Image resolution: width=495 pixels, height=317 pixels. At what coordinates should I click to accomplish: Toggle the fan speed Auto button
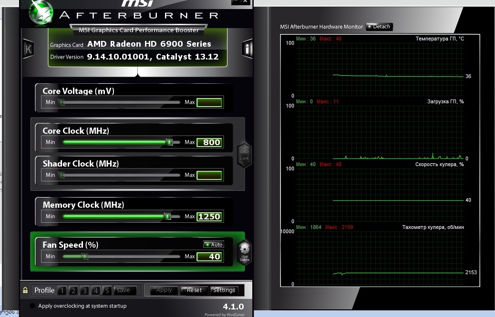coord(214,244)
